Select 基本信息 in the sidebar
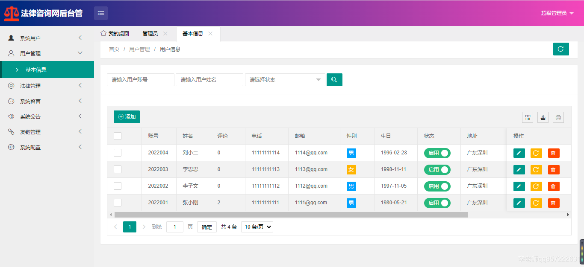This screenshot has height=267, width=584. (47, 70)
